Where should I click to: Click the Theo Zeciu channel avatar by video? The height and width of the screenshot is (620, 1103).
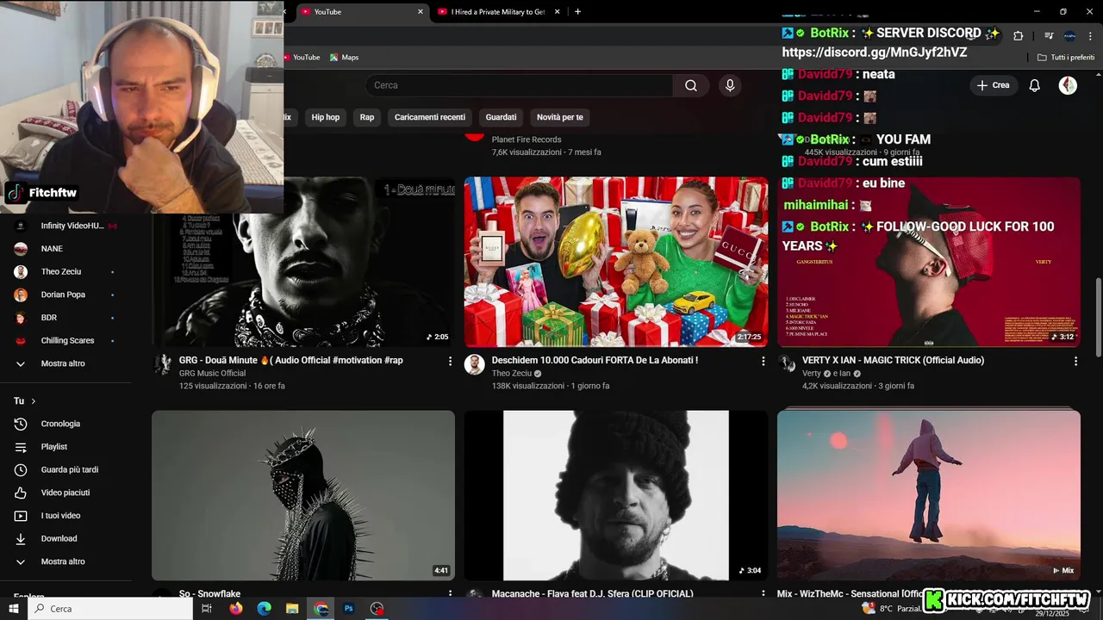coord(475,365)
